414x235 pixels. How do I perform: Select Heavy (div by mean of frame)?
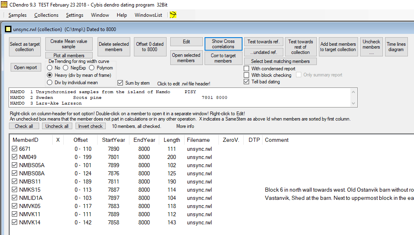(x=50, y=75)
